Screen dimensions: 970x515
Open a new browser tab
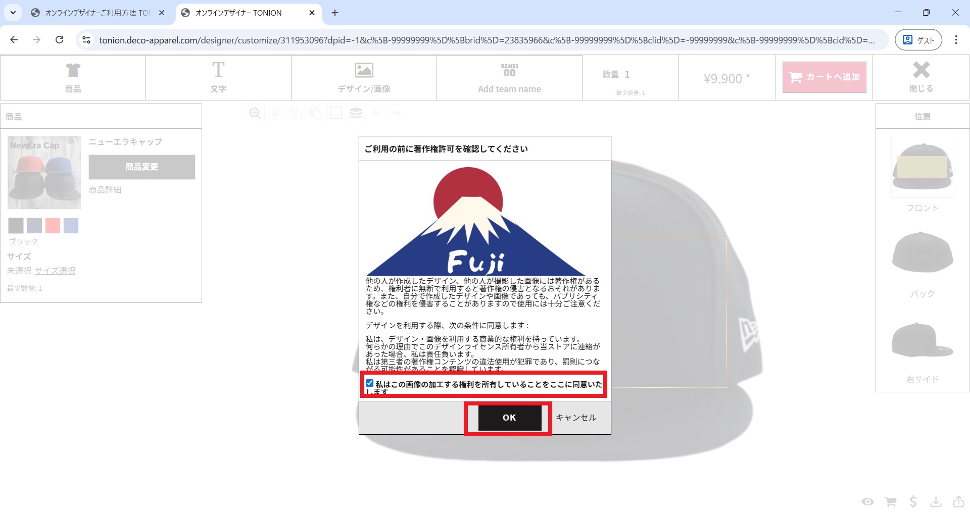coord(335,13)
